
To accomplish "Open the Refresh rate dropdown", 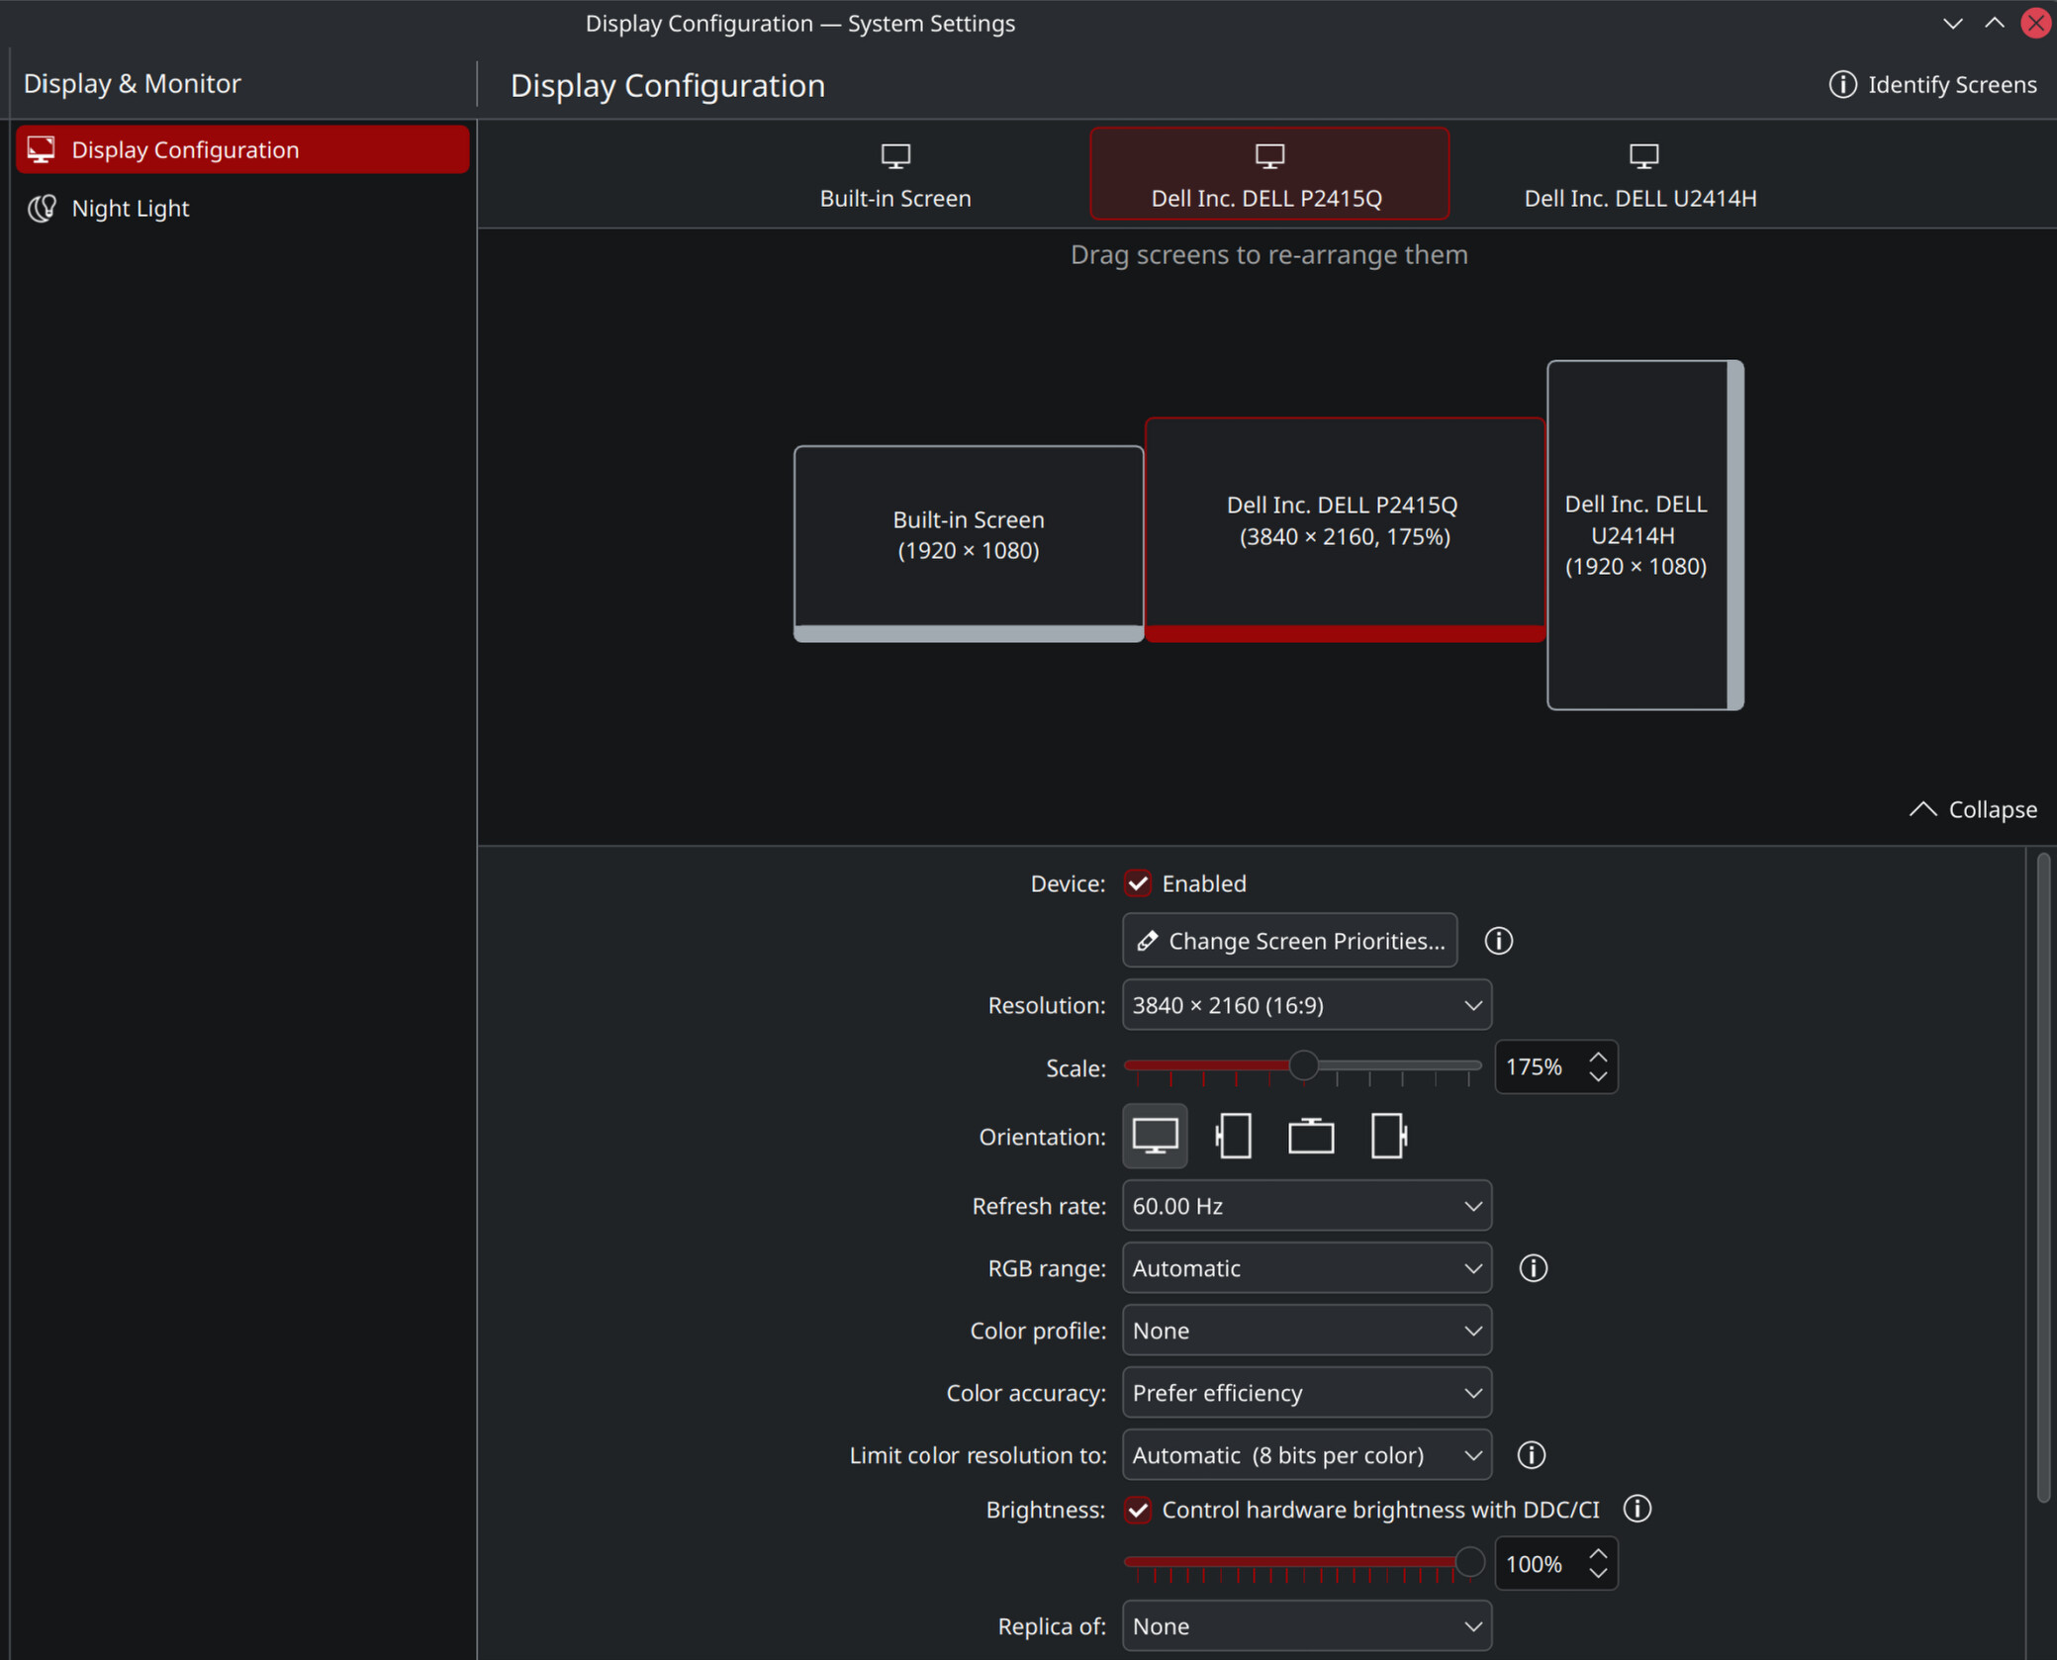I will [1306, 1206].
